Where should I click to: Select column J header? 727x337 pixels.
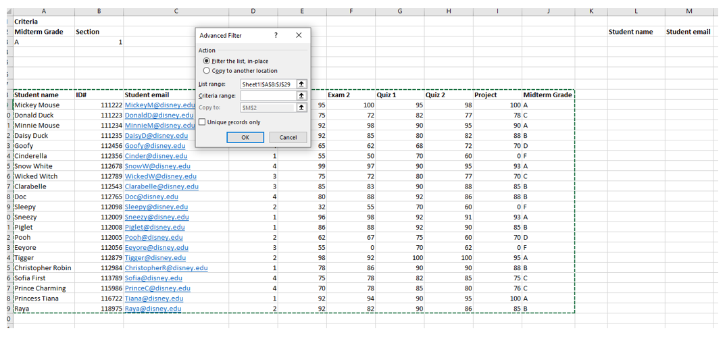tap(548, 11)
